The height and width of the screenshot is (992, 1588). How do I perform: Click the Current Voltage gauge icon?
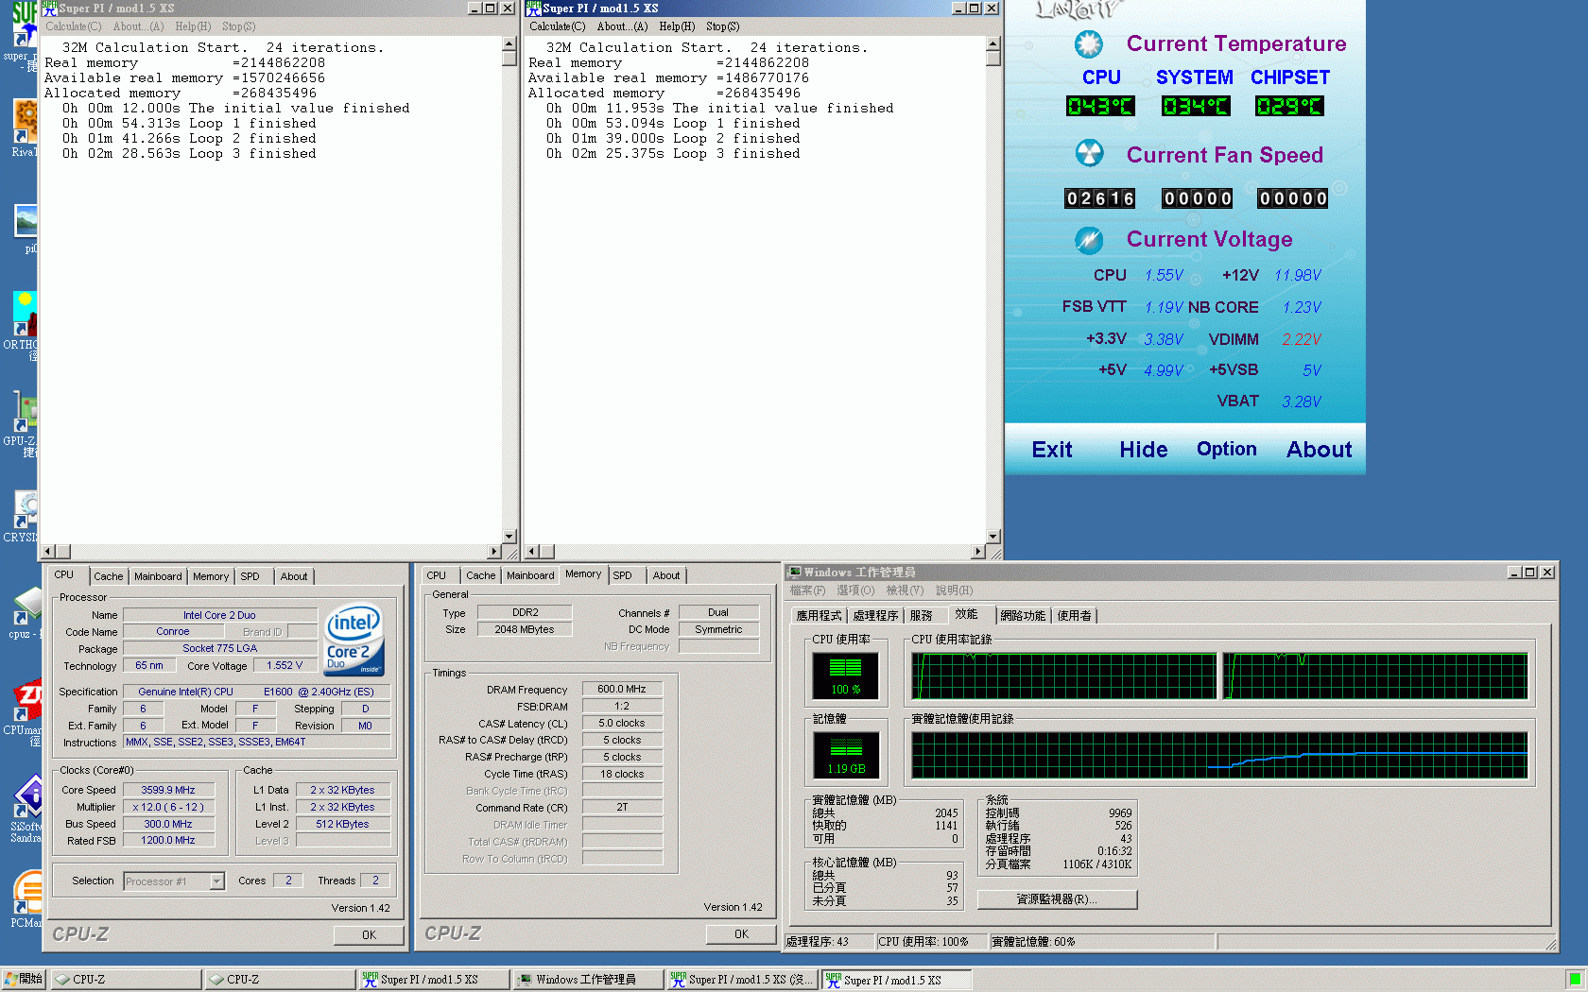point(1089,240)
